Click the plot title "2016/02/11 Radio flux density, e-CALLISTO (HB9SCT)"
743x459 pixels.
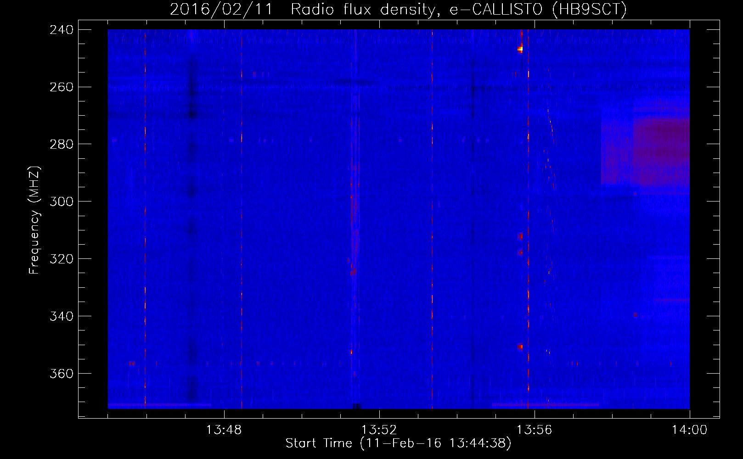click(398, 9)
